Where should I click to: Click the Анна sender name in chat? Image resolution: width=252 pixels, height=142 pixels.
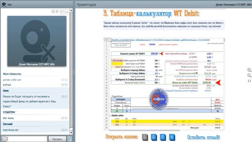6,91
